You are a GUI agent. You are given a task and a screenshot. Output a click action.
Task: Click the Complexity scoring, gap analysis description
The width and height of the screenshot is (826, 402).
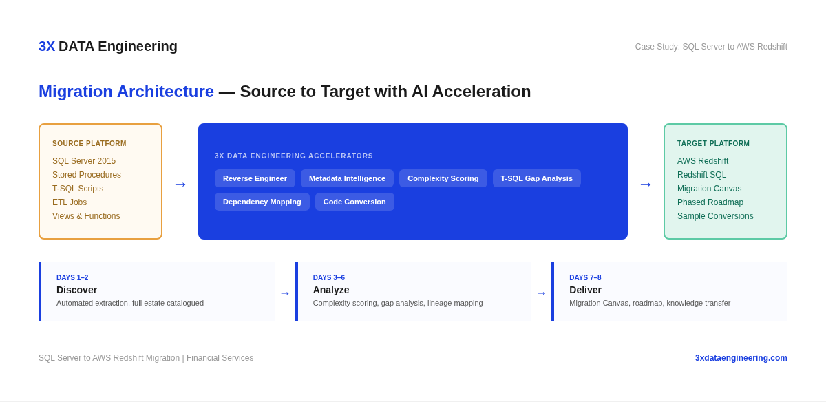coord(398,303)
